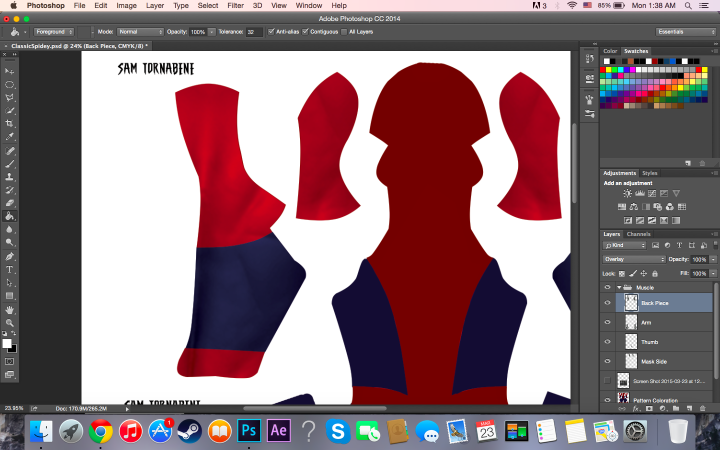Screen dimensions: 720x450
Task: Click the zoom percentage field
Action: pos(14,408)
